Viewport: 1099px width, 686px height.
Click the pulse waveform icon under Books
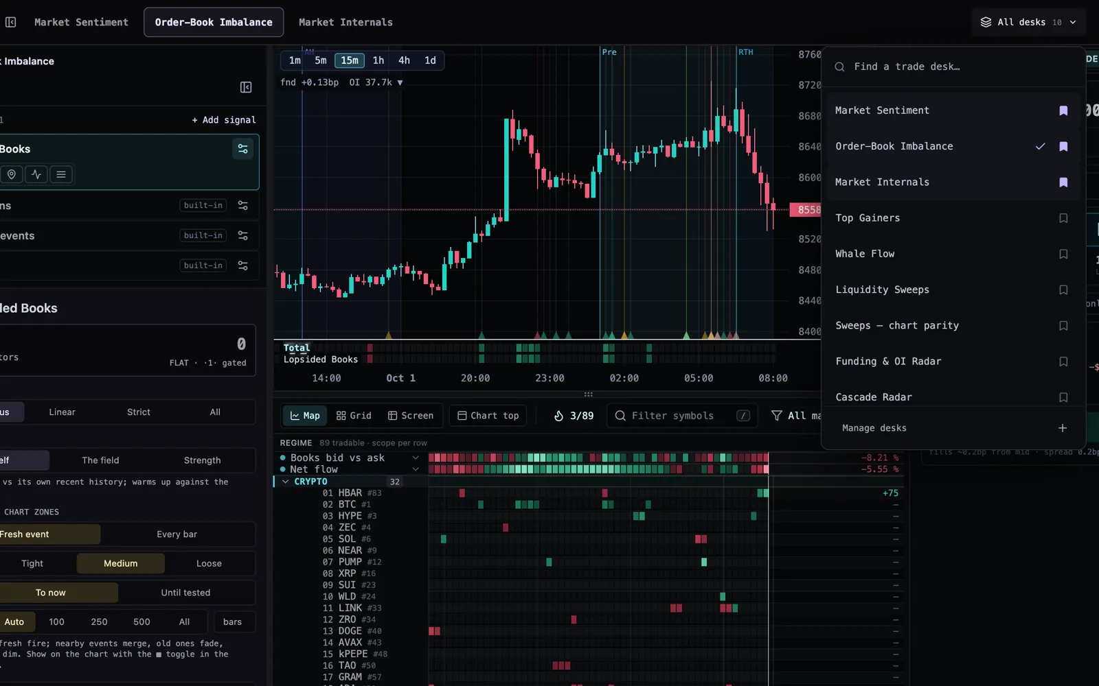pyautogui.click(x=36, y=174)
